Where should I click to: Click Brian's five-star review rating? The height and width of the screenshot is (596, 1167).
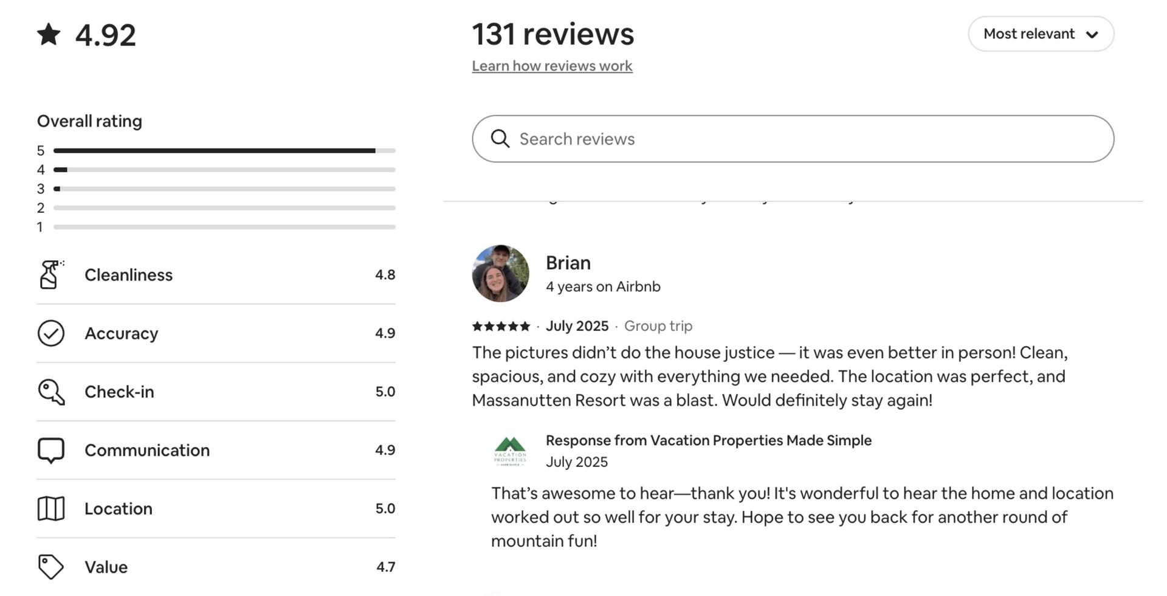pos(501,326)
